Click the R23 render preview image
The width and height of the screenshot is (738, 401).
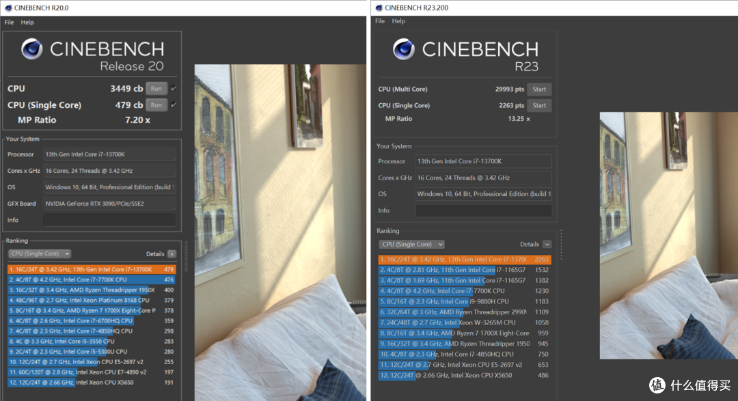coord(668,235)
